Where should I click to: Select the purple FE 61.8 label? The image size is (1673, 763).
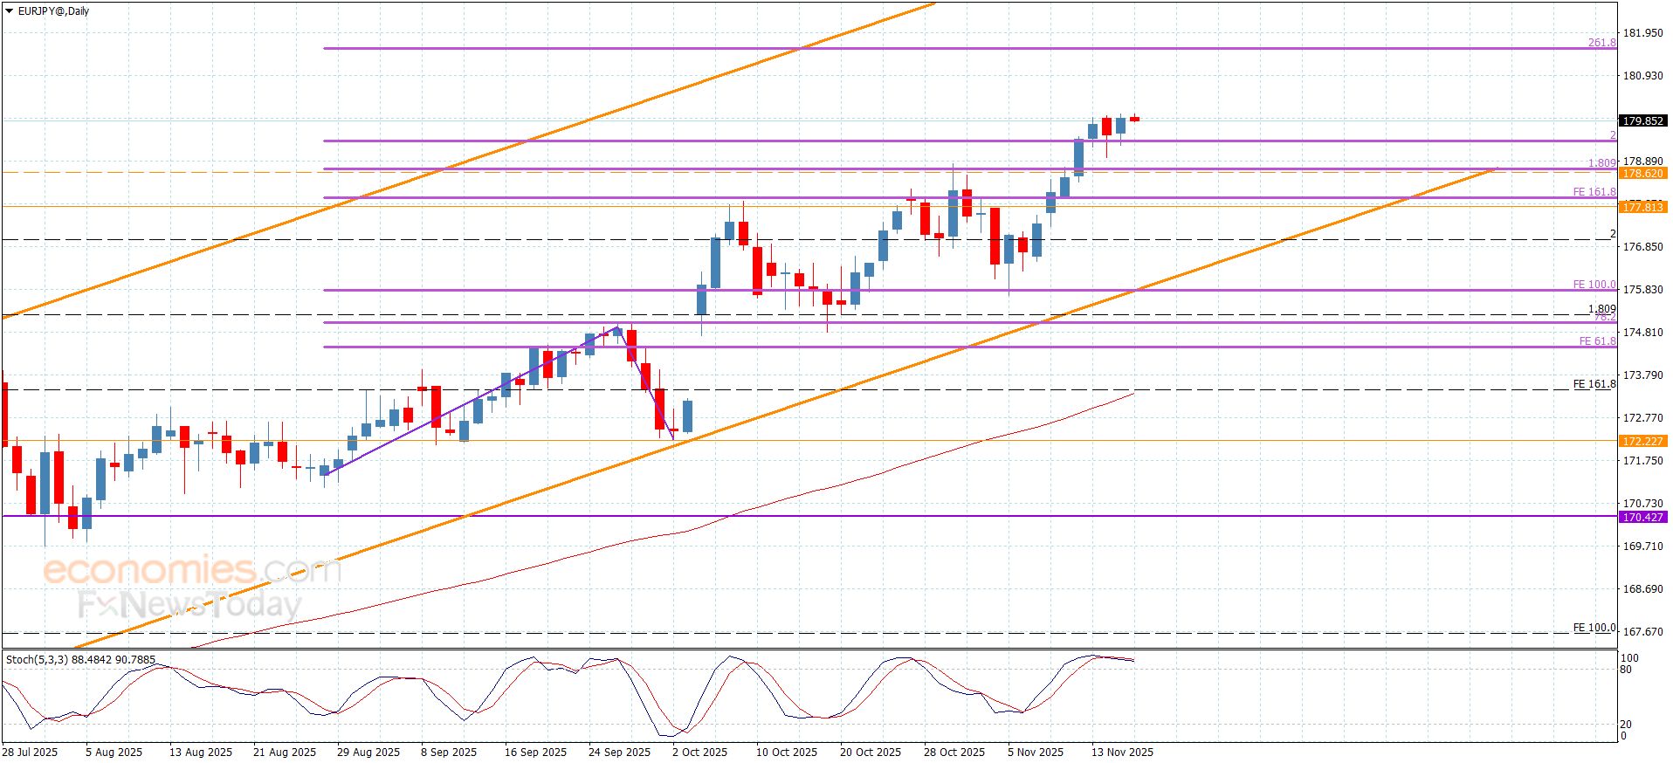tap(1597, 341)
